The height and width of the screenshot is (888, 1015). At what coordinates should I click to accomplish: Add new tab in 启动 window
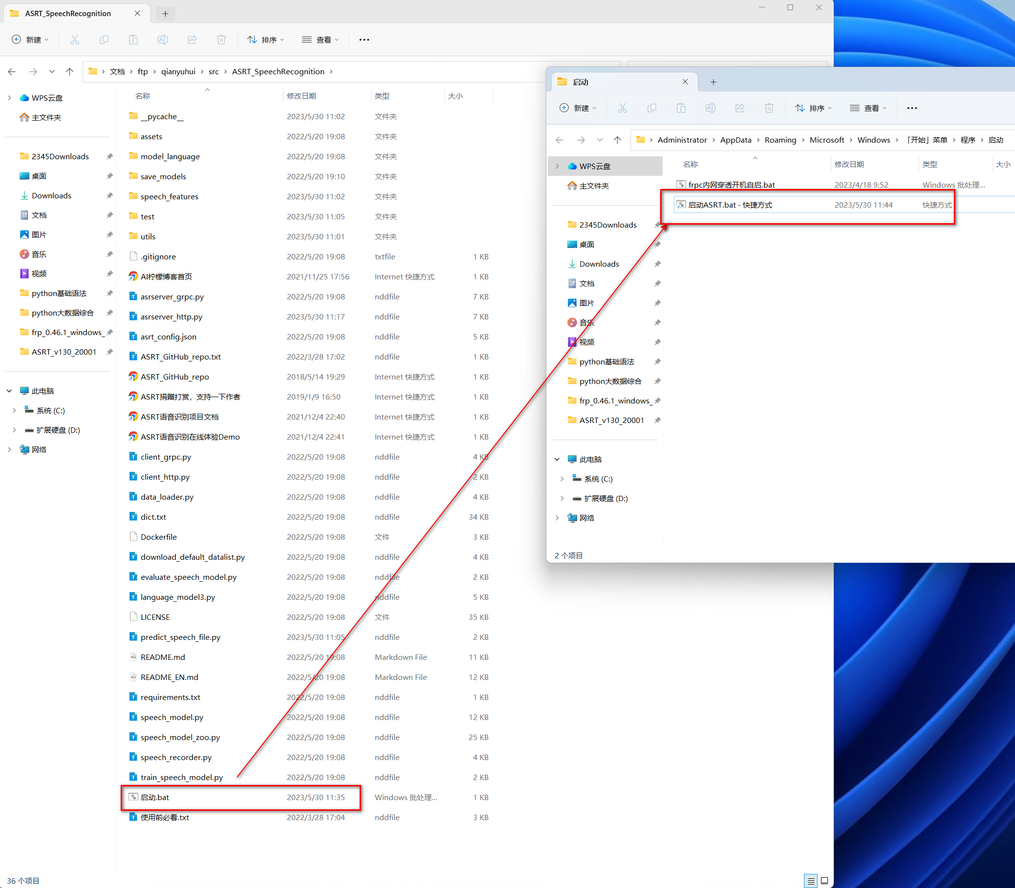pos(713,82)
